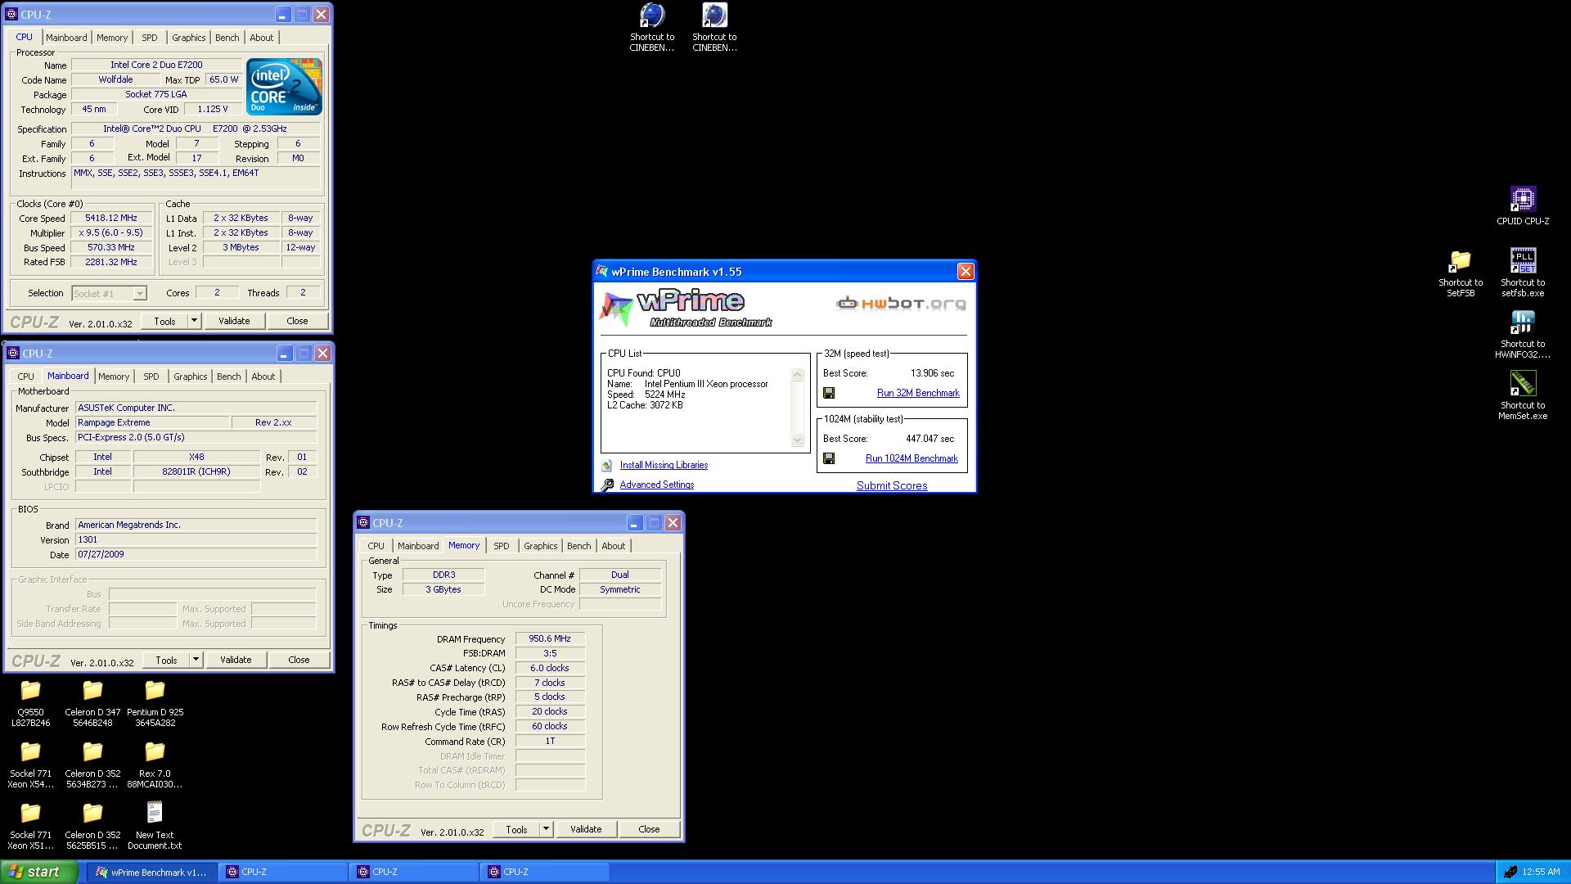Click Validate in Memory window

[x=586, y=829]
